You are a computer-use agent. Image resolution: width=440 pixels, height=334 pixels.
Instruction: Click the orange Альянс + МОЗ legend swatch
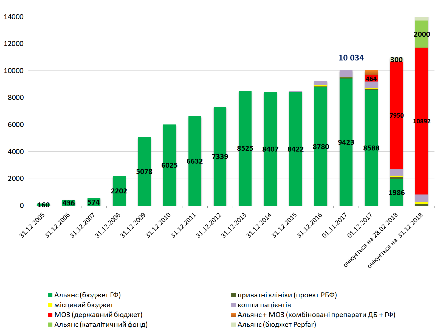233,315
